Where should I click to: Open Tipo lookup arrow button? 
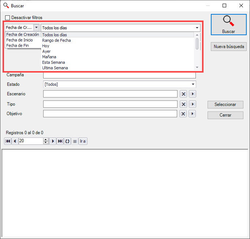click(x=193, y=104)
